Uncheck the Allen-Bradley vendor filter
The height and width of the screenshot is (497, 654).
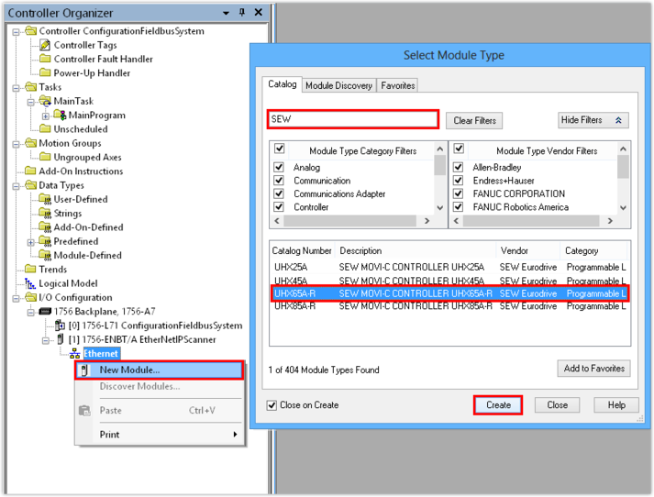tap(459, 168)
